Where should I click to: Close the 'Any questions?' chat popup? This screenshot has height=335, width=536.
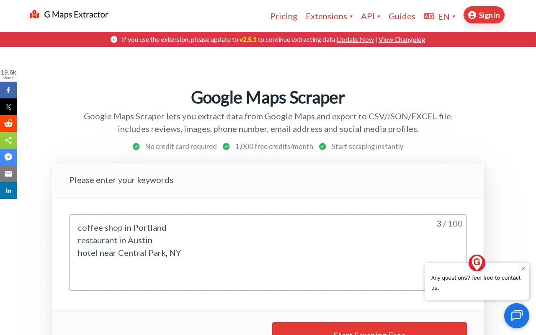pos(523,269)
